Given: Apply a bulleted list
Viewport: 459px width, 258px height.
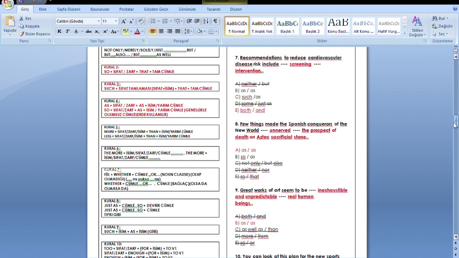Looking at the screenshot, I should (x=153, y=21).
